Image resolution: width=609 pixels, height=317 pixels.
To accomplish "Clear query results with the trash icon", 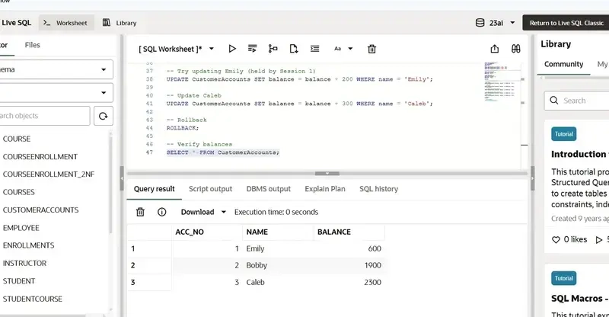I will [140, 212].
